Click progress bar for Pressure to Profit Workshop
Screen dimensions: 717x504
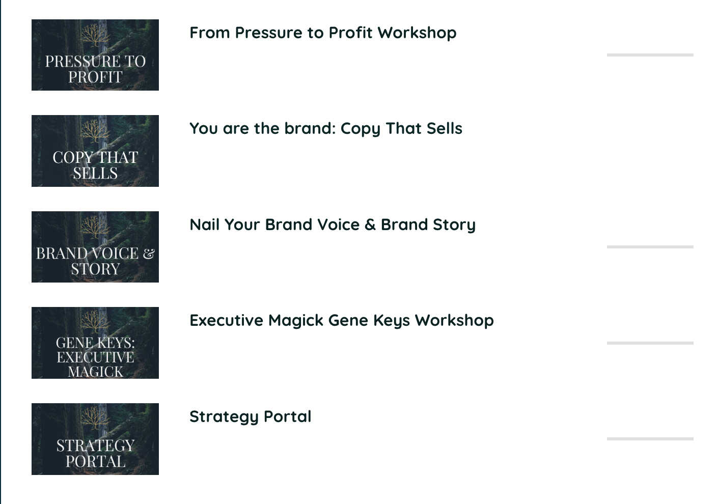click(x=650, y=55)
